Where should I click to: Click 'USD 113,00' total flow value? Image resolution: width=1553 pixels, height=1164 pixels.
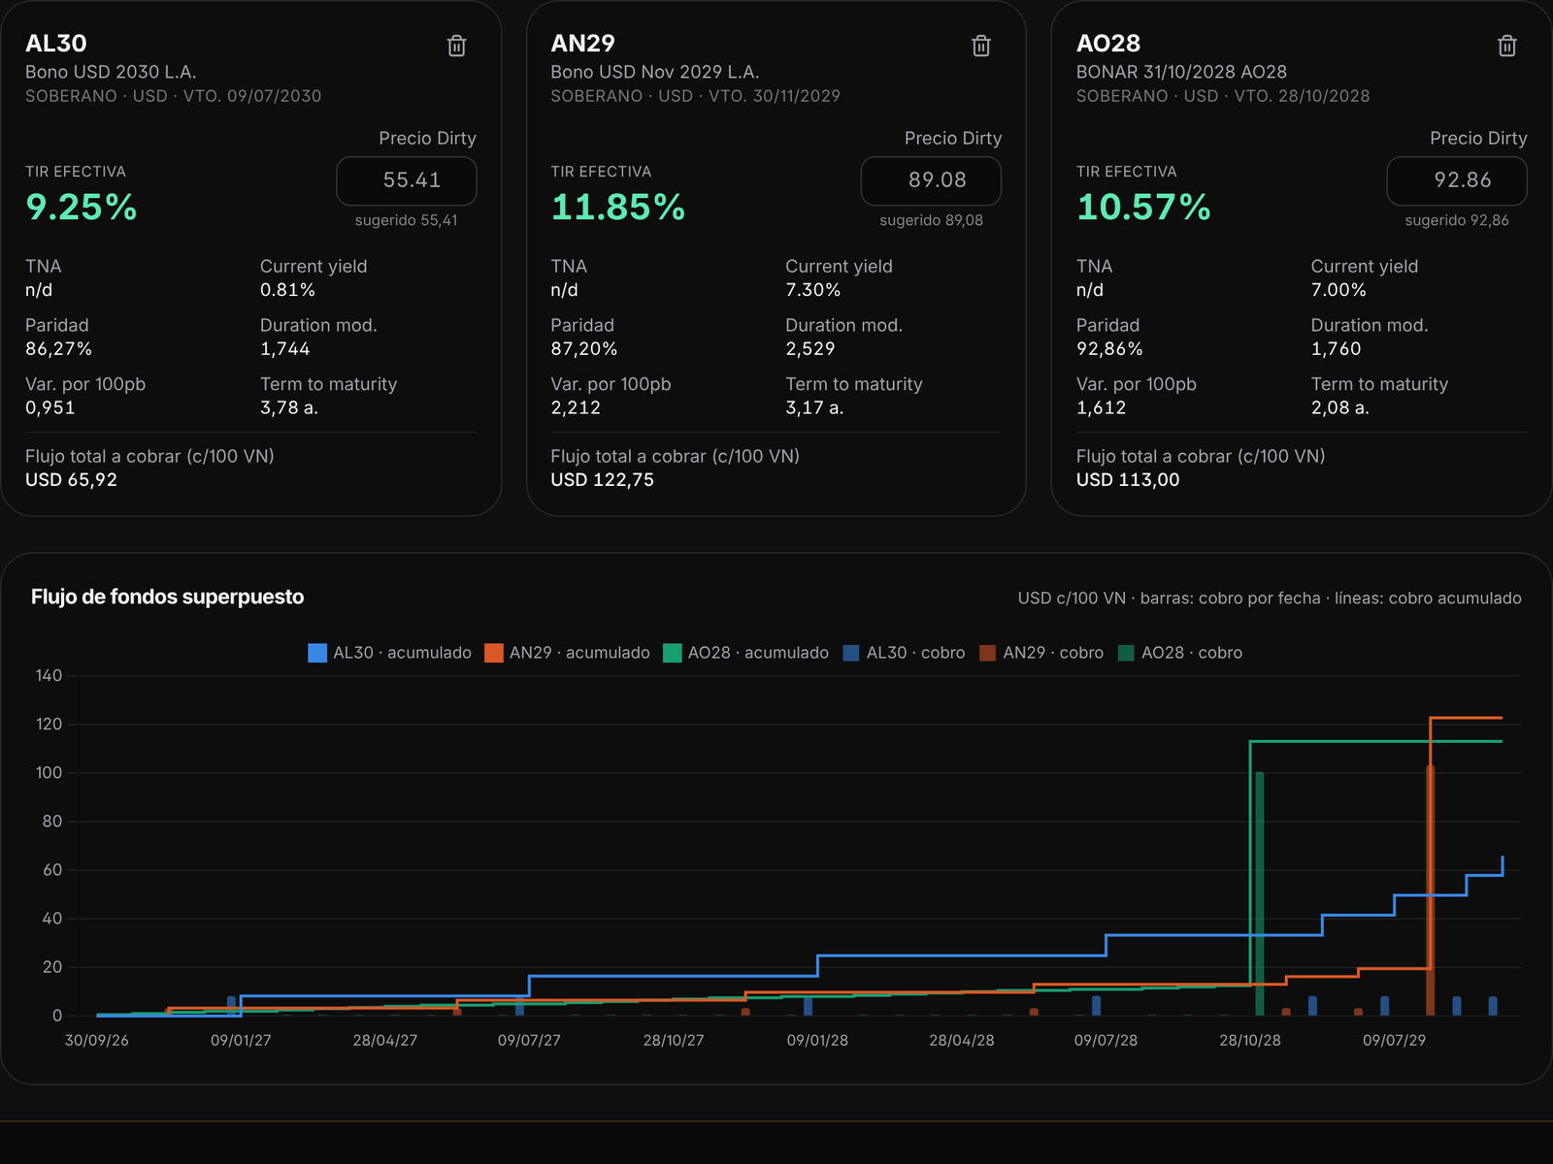point(1128,479)
